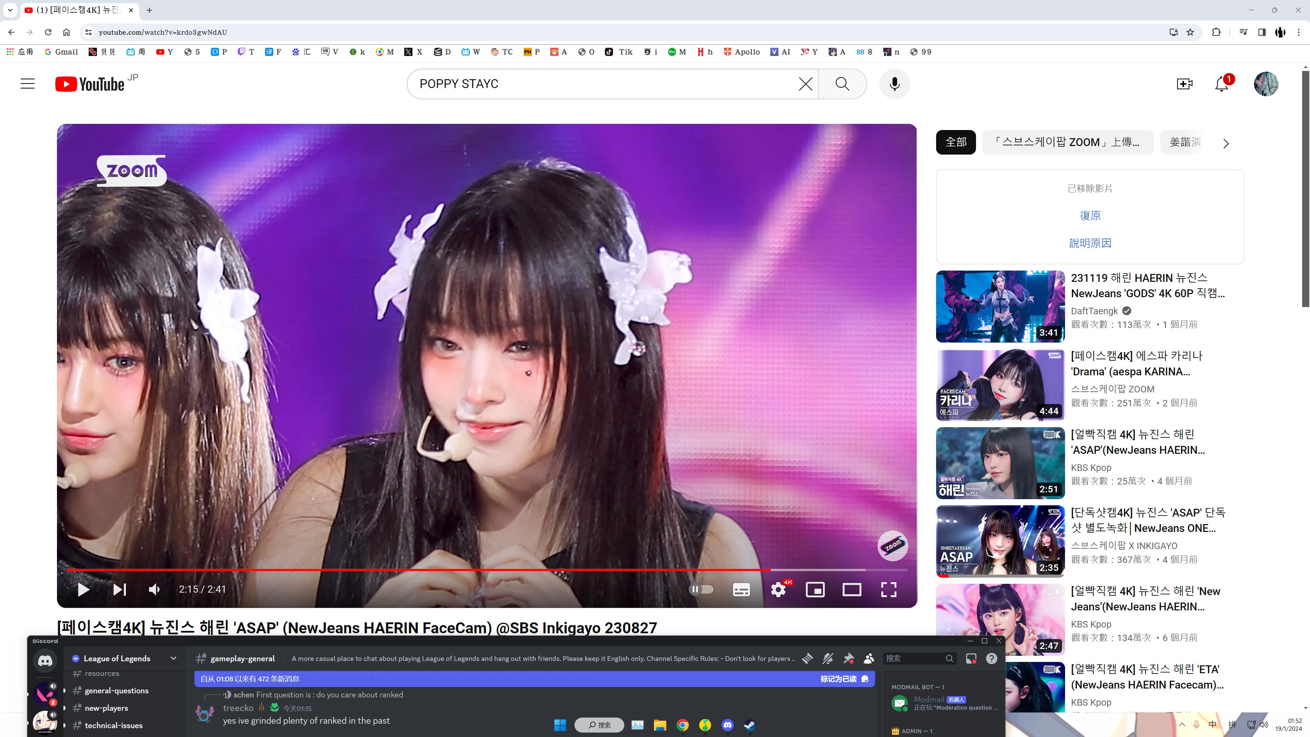
Task: Open YouTube notifications bell
Action: pyautogui.click(x=1222, y=84)
